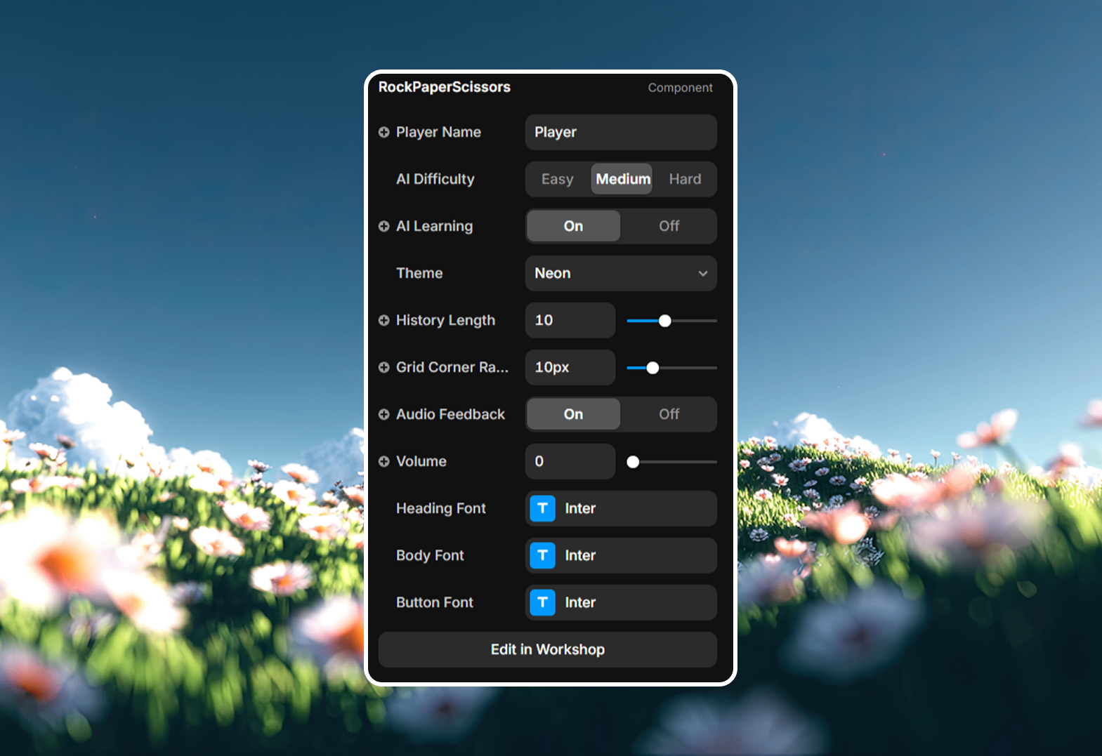1102x756 pixels.
Task: Click the plus icon beside Audio Feedback
Action: pyautogui.click(x=383, y=414)
